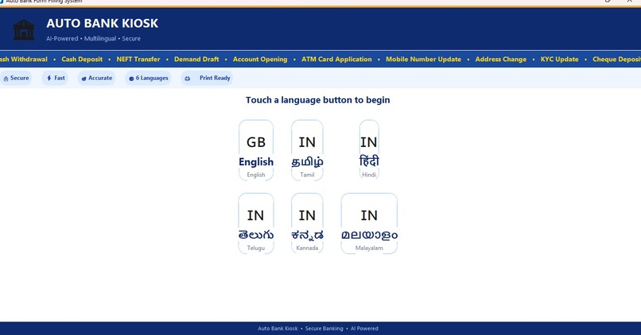Click the AUTO BANK KIOSK title

point(103,23)
